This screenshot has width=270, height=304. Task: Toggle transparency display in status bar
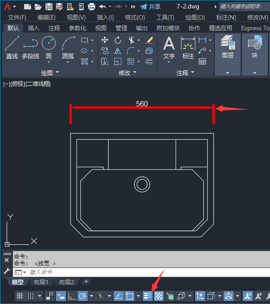click(159, 296)
